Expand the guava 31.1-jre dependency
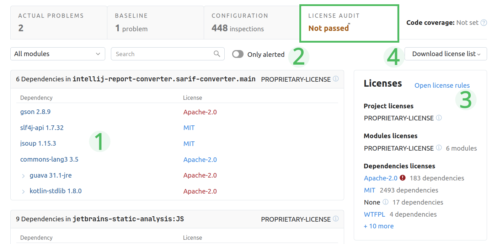 point(23,176)
